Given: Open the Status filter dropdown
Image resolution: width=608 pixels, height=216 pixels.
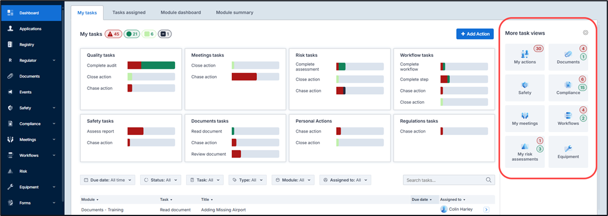Looking at the screenshot, I should pyautogui.click(x=161, y=180).
